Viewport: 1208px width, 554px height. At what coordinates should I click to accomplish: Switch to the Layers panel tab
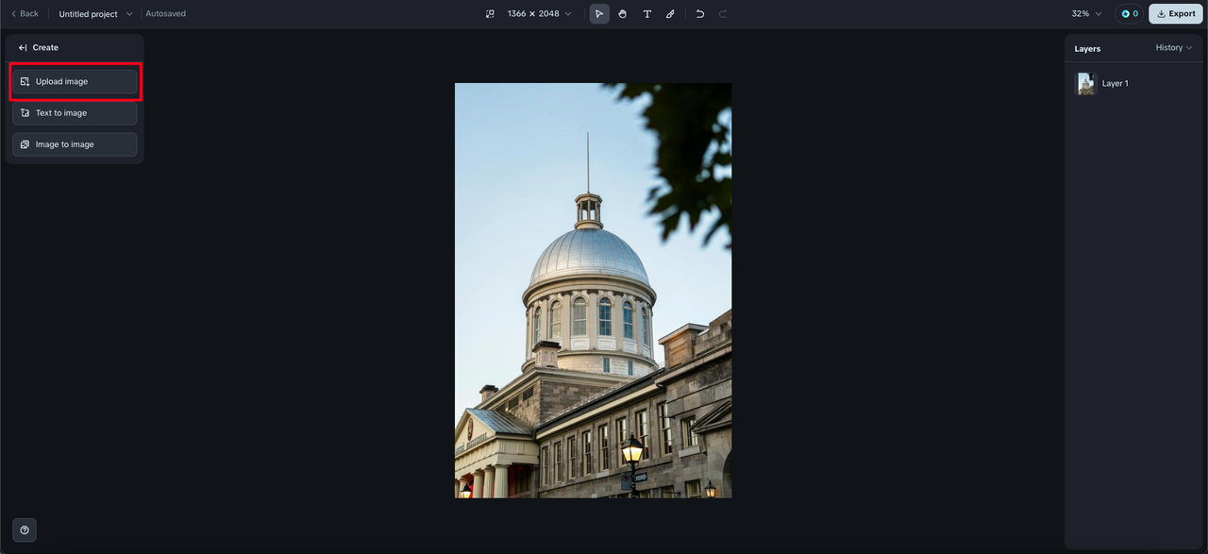click(x=1087, y=48)
